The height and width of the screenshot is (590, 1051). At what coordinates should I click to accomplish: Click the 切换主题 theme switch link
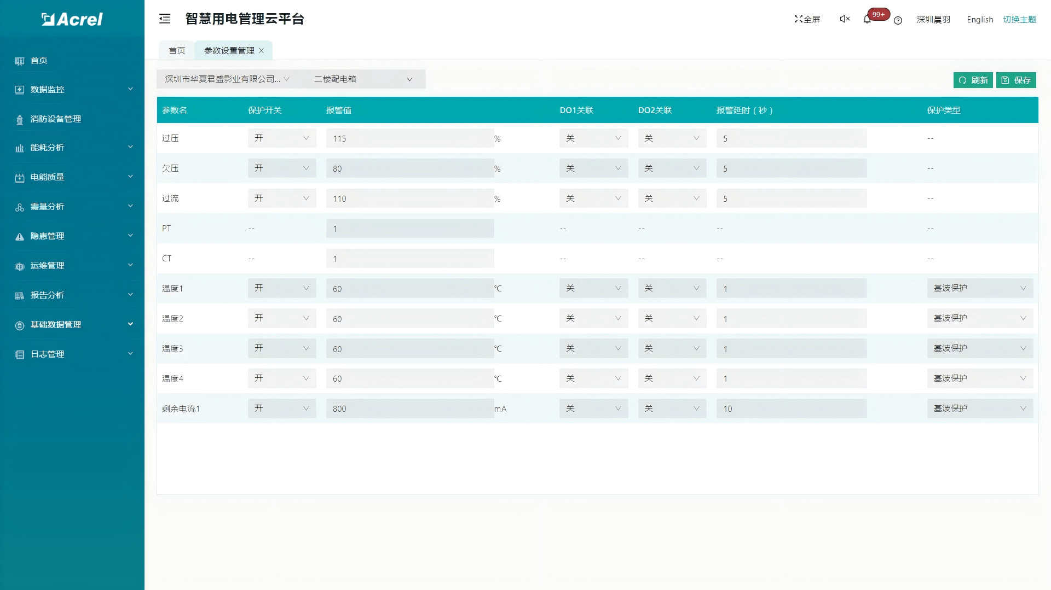[1019, 20]
